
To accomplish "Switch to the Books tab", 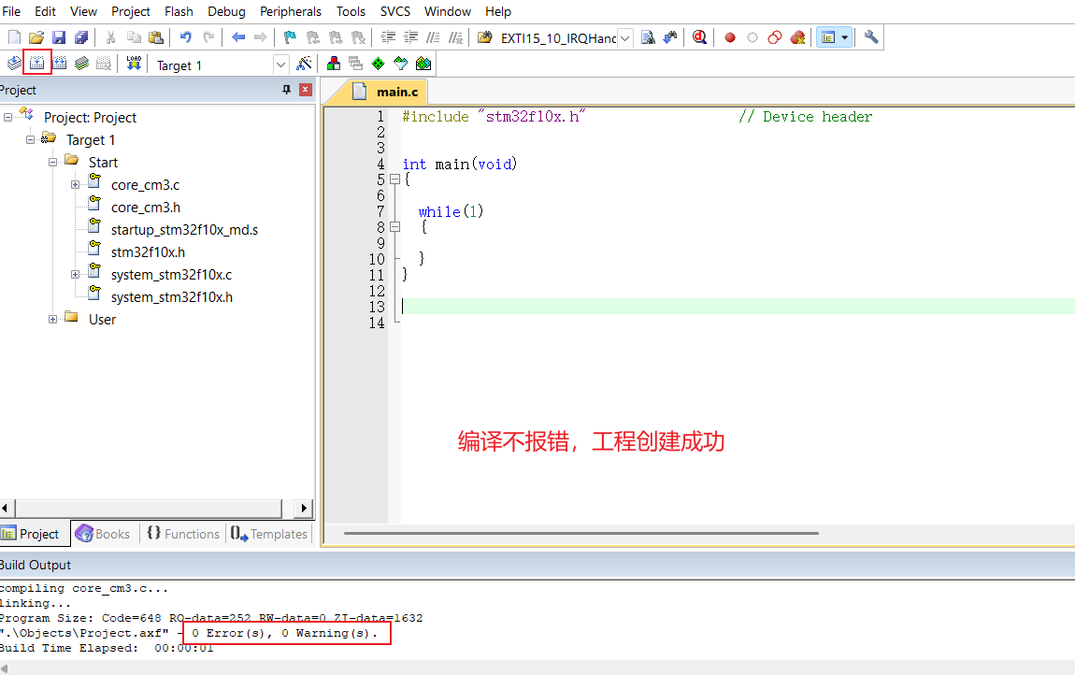I will (103, 533).
